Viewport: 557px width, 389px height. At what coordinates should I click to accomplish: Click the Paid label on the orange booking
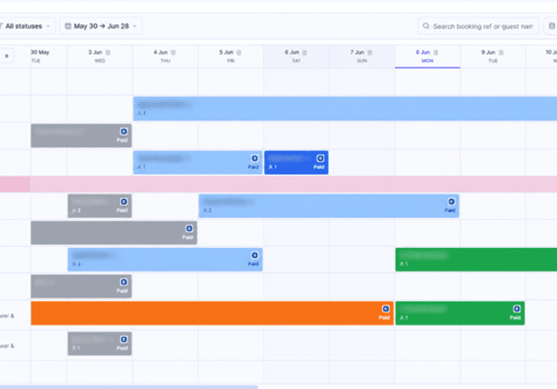point(384,318)
